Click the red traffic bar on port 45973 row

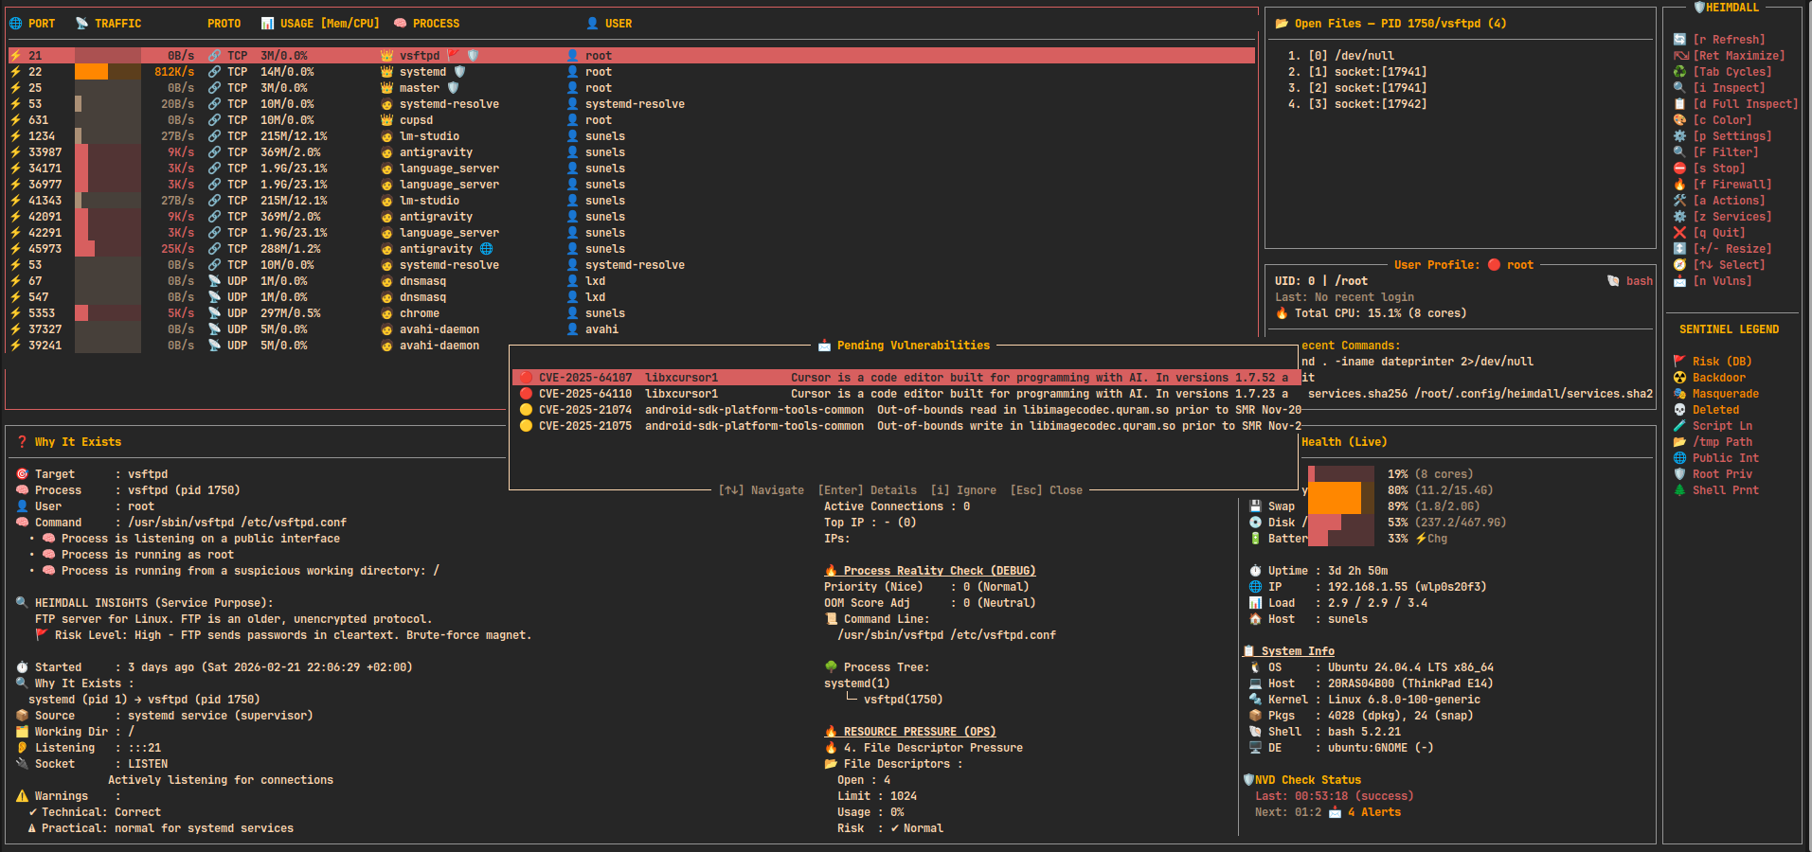pyautogui.click(x=84, y=249)
